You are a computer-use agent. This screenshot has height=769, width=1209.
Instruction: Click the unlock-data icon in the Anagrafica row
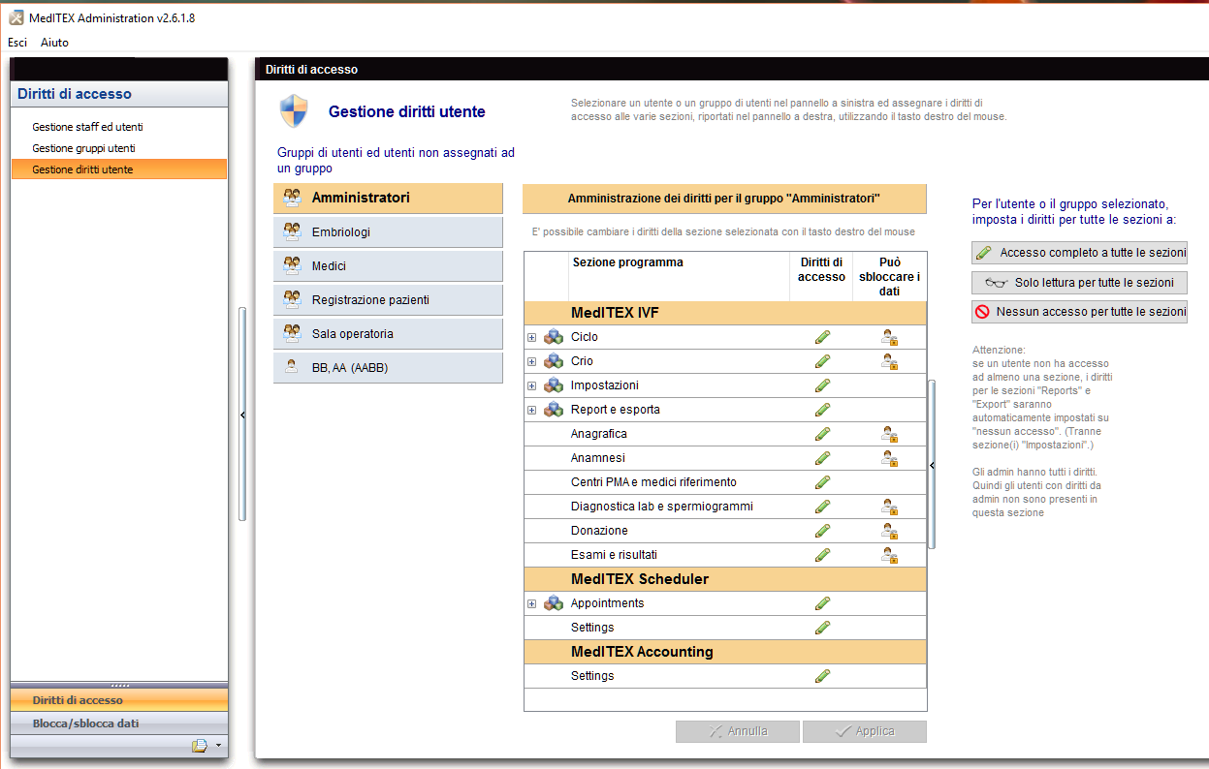click(889, 434)
